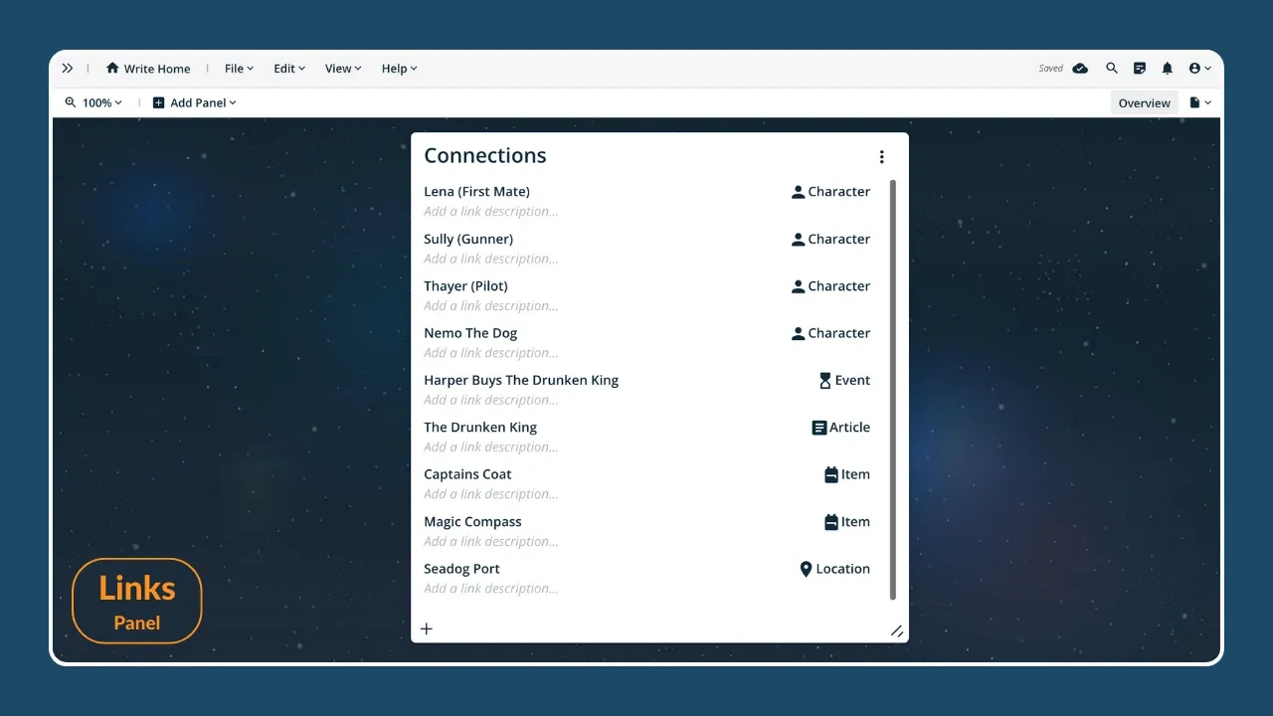The width and height of the screenshot is (1273, 716).
Task: Open the notes icon in top bar
Action: [1140, 69]
